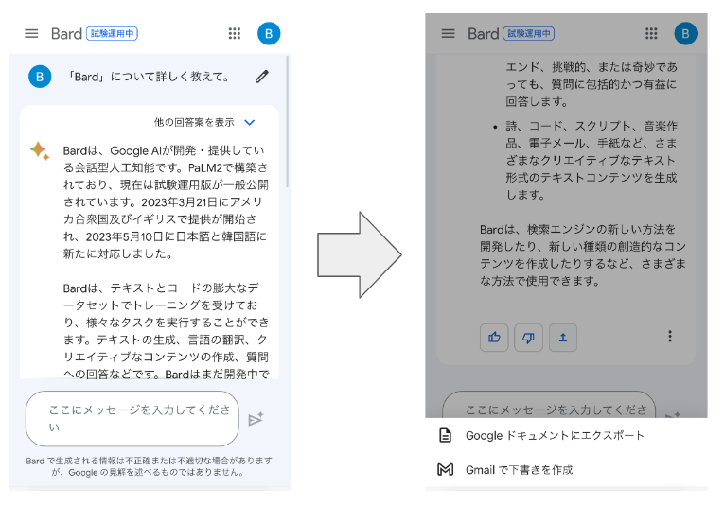Click share and export upload icon
This screenshot has height=506, width=724.
(x=563, y=338)
